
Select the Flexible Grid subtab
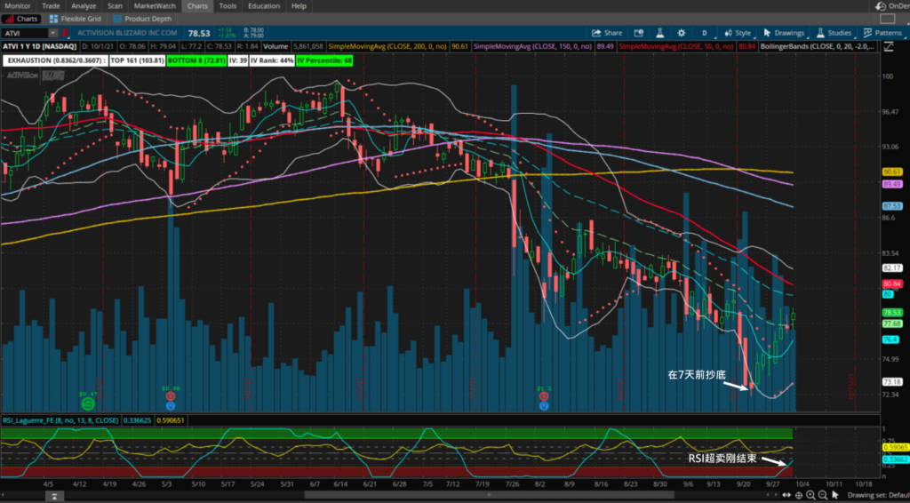pos(75,19)
